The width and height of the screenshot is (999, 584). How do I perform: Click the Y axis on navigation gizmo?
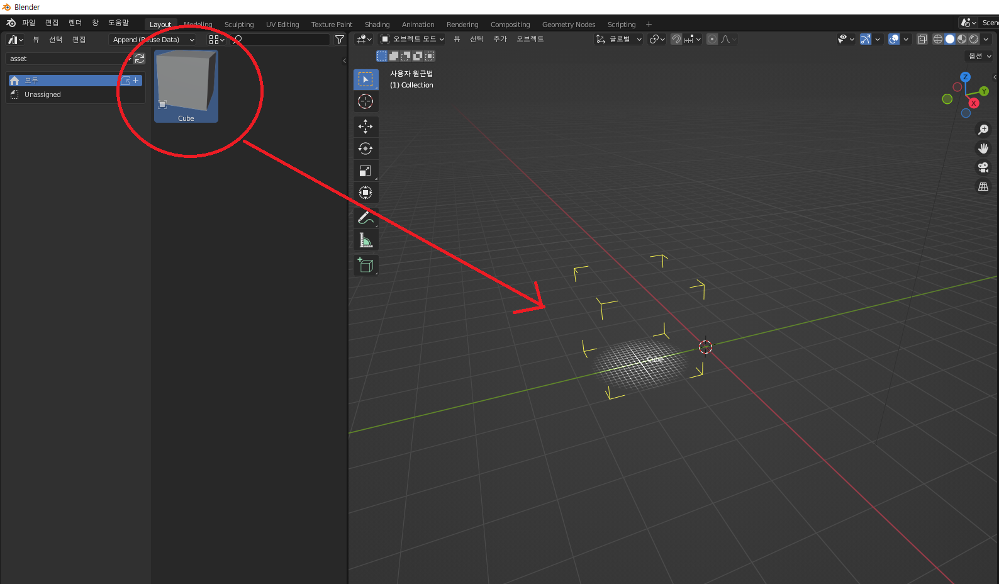984,91
